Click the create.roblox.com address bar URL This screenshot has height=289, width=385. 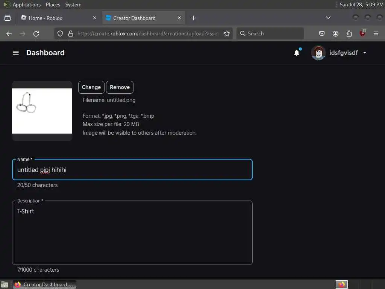point(147,33)
